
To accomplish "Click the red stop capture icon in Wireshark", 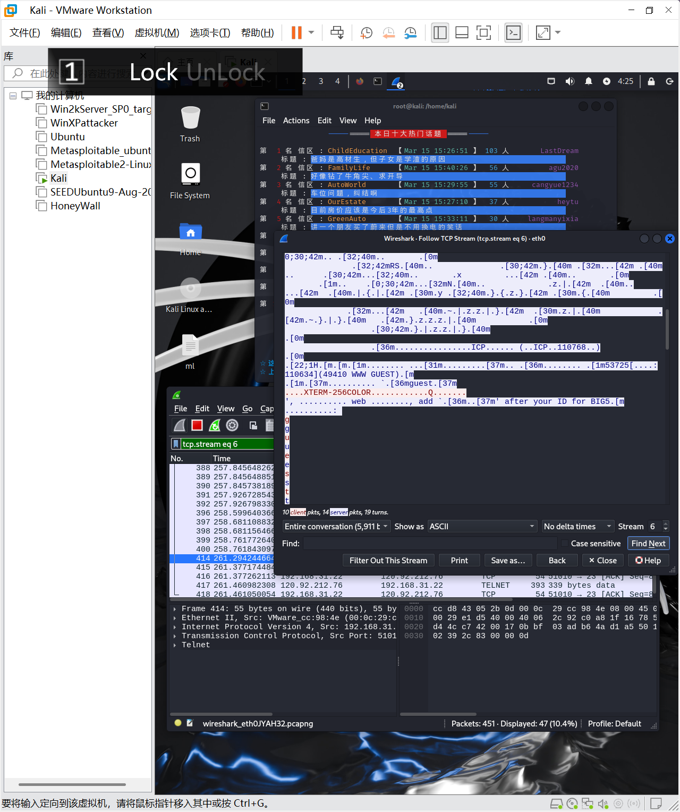I will [x=197, y=425].
